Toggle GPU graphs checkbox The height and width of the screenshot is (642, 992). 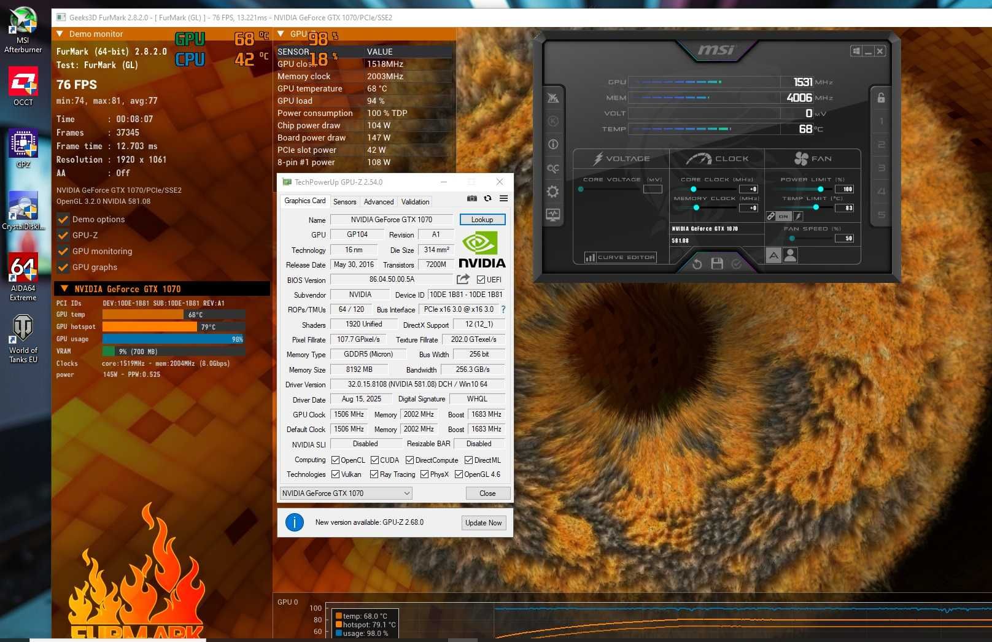point(63,267)
